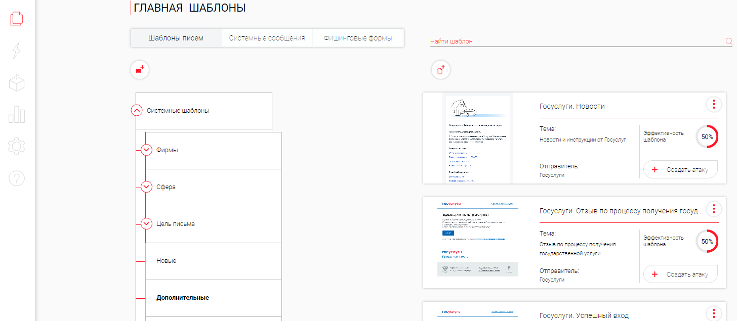
Task: Go to ГЛАВНАЯ breadcrumb
Action: [158, 8]
